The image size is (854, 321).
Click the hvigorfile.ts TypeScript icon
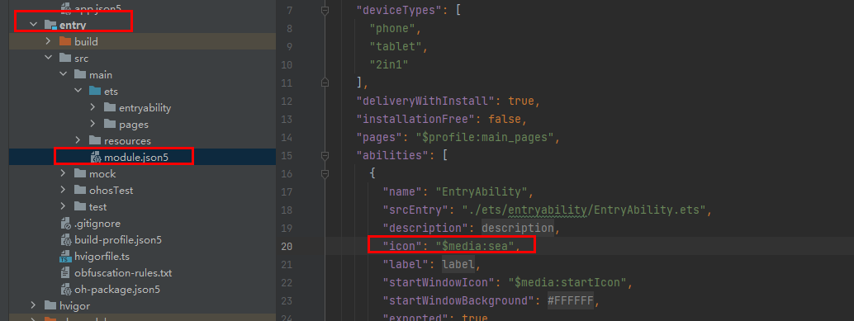pyautogui.click(x=65, y=257)
